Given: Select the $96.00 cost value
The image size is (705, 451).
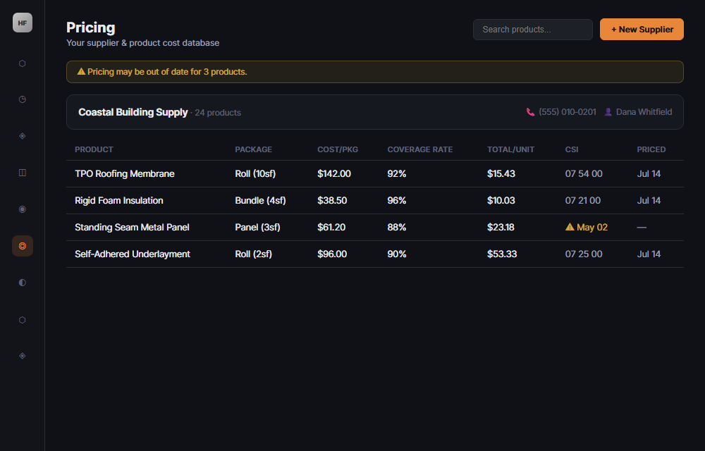Looking at the screenshot, I should 332,254.
